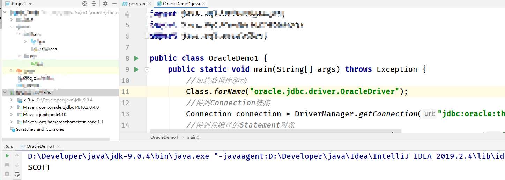Click forName method call on line 11
The height and width of the screenshot is (180, 505).
click(x=230, y=92)
